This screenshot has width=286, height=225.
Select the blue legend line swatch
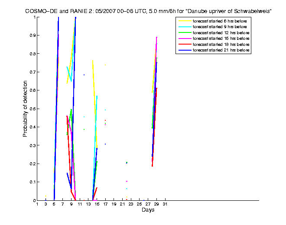click(185, 50)
